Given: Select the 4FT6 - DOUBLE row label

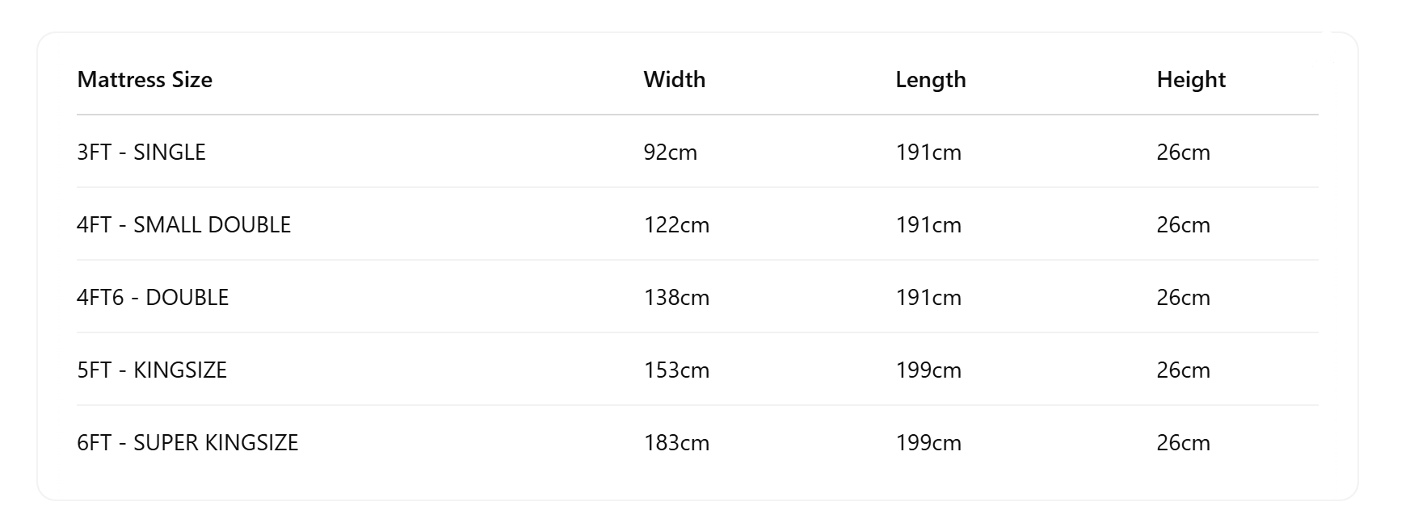Looking at the screenshot, I should point(153,297).
